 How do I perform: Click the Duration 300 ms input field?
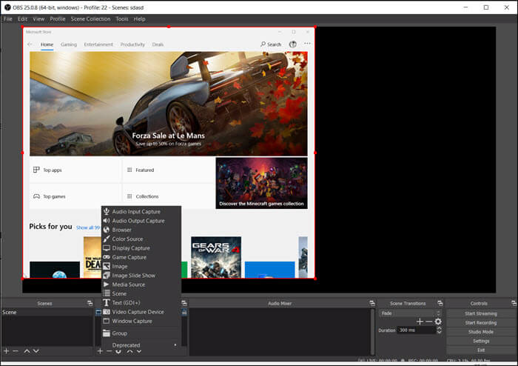click(x=414, y=330)
